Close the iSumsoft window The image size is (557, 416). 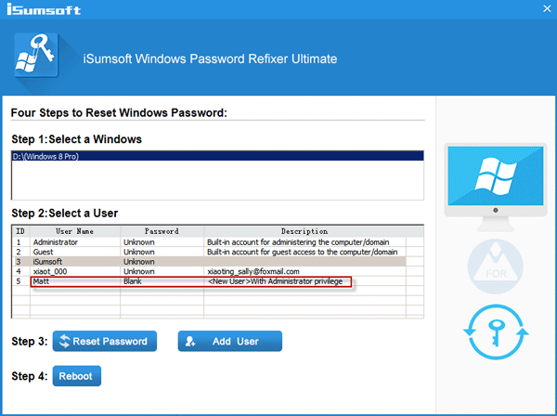(547, 8)
